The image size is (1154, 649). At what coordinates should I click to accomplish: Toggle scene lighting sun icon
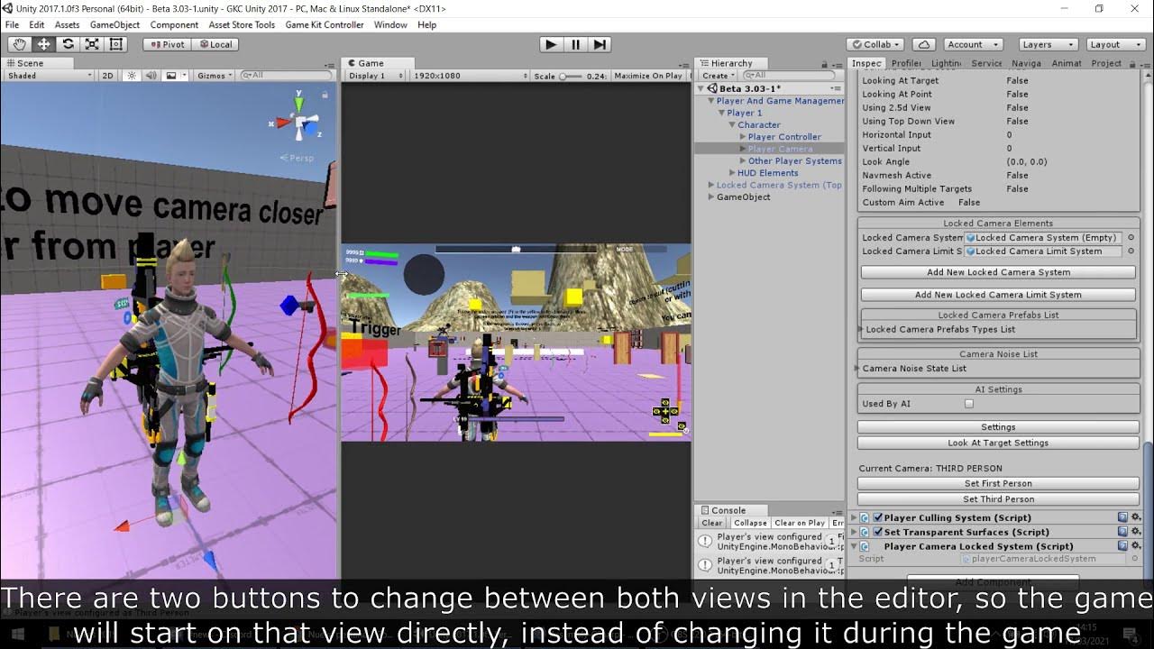(133, 76)
